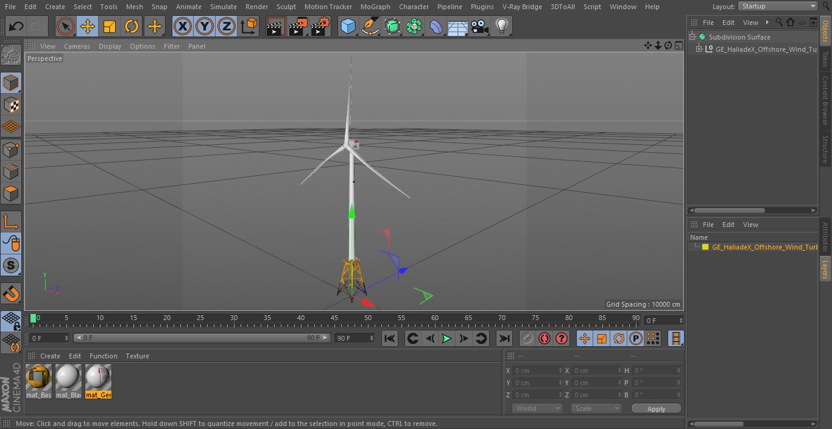Screen dimensions: 832x429
Task: Make Editable icon in left toolbar
Action: coord(11,55)
